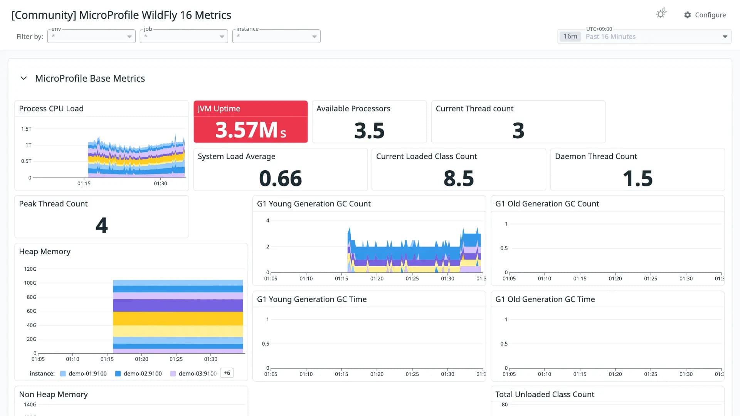Click the MicroProfile Base Metrics heading
Viewport: 740px width, 416px height.
[x=90, y=78]
